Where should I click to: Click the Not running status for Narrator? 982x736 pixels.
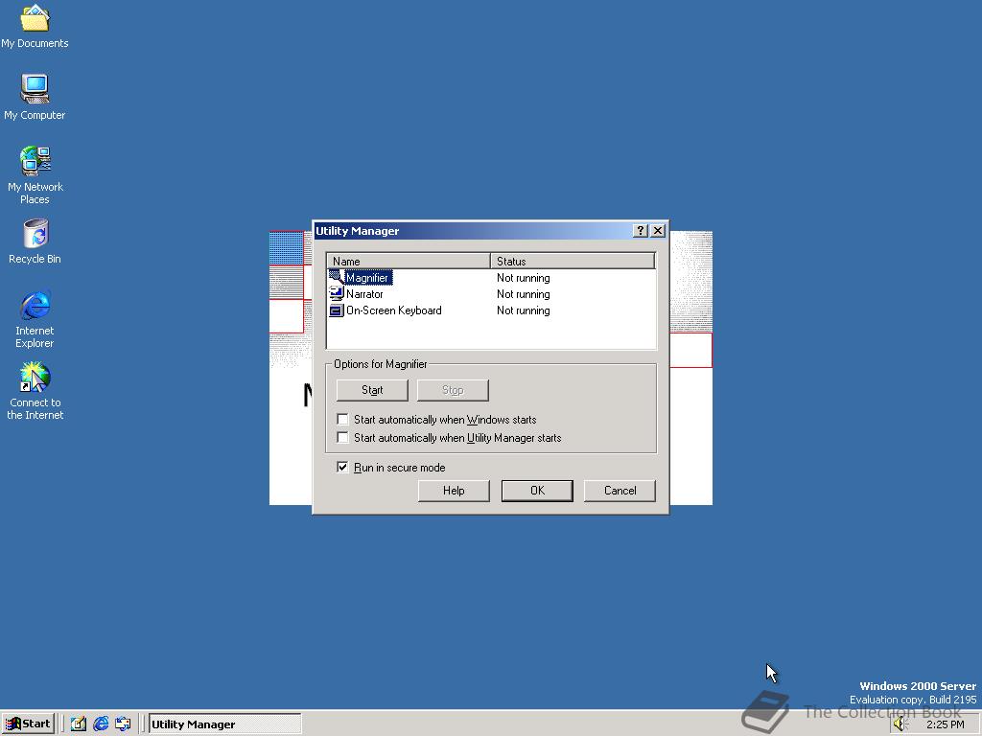coord(524,294)
